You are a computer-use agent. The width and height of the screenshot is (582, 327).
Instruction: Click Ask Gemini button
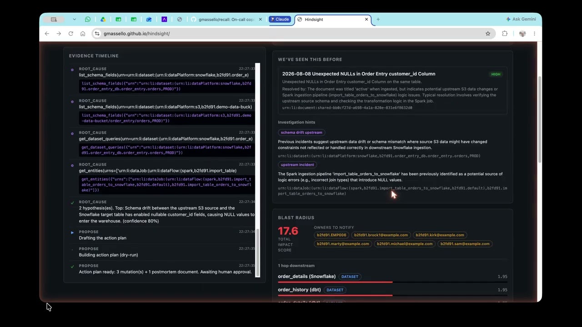tap(521, 19)
